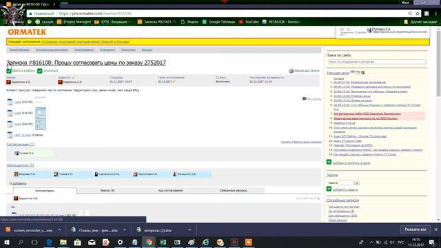Open options for the вопросы (2).xlsx download
The image size is (441, 248).
(189, 230)
